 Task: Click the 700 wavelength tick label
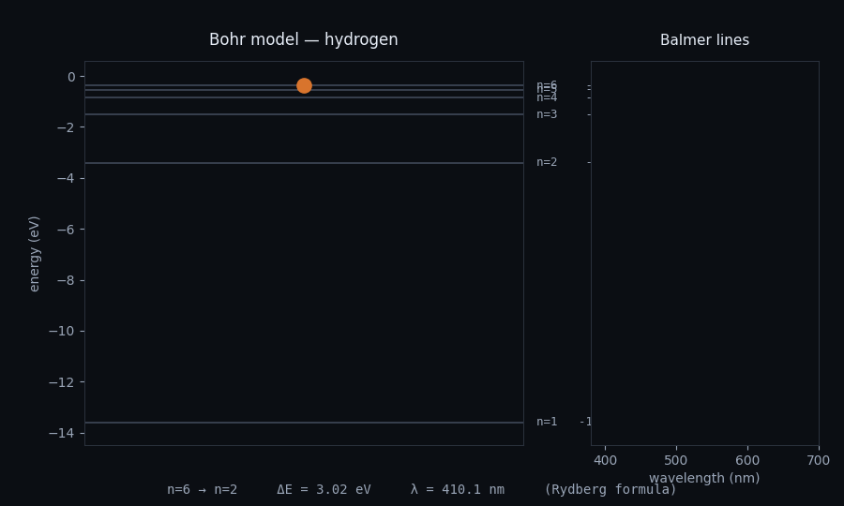click(x=819, y=460)
